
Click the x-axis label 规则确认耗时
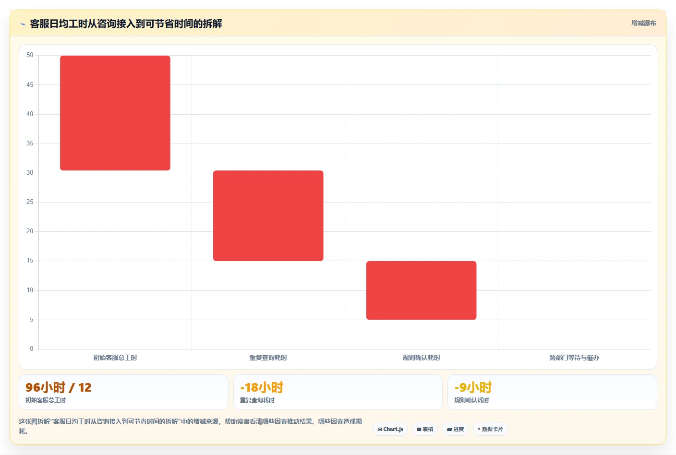tap(422, 358)
